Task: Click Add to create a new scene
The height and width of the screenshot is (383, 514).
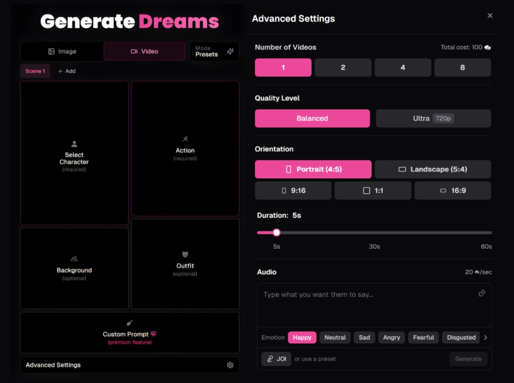Action: pos(67,71)
